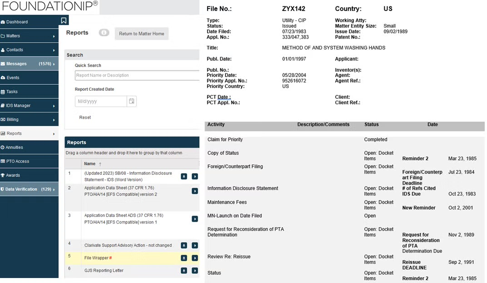487x283 pixels.
Task: Expand the Billing submenu arrow
Action: 54,120
